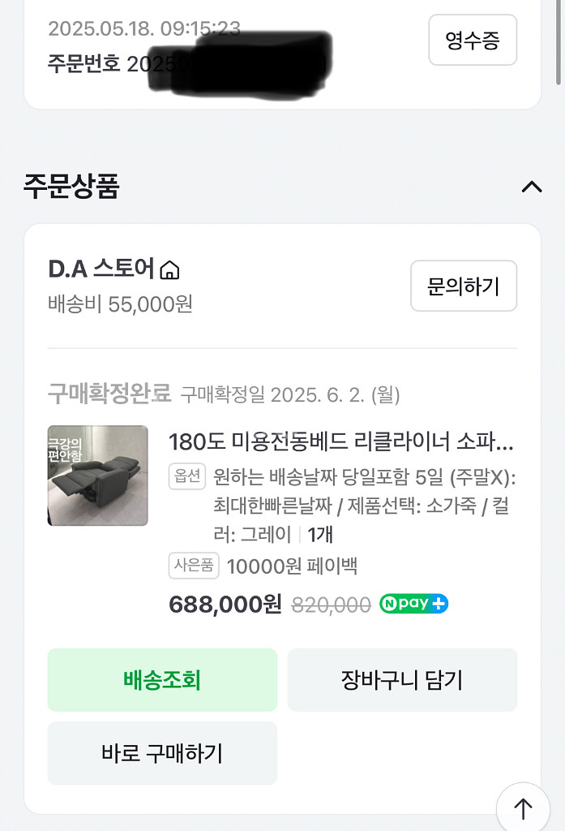Click the 사은품 label badge
This screenshot has width=565, height=831.
point(194,566)
